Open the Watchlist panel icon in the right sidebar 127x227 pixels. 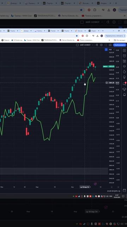(124, 50)
